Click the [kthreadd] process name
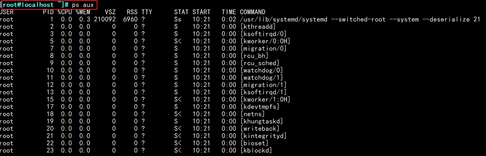The width and height of the screenshot is (486, 156). [258, 27]
